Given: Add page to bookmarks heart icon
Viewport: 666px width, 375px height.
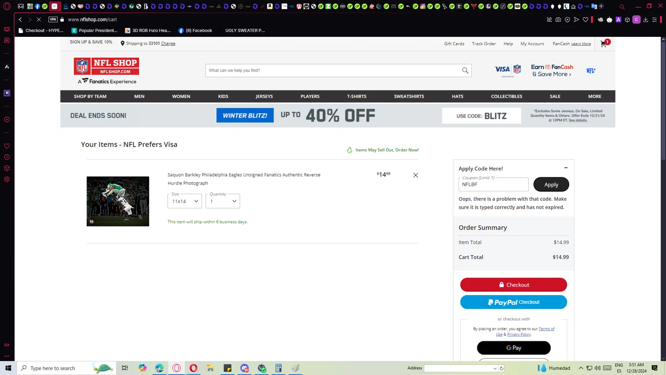Looking at the screenshot, I should click(x=586, y=20).
